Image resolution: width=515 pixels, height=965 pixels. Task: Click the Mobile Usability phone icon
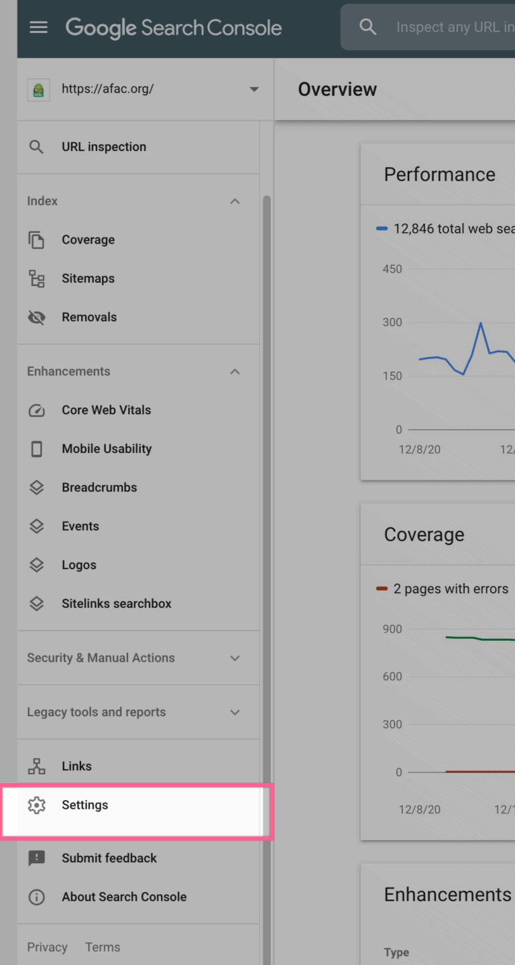coord(37,449)
